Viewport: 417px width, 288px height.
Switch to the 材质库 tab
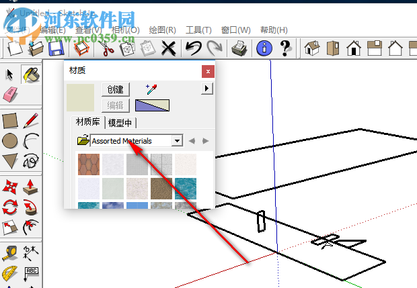88,122
